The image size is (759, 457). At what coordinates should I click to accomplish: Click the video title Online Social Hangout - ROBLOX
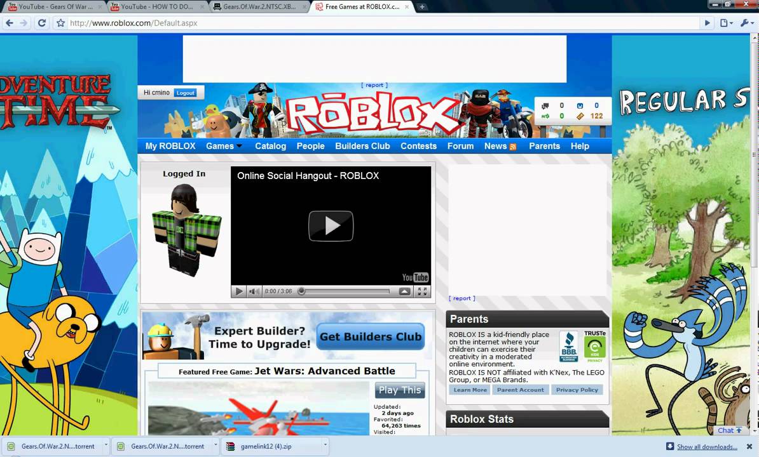pyautogui.click(x=308, y=176)
